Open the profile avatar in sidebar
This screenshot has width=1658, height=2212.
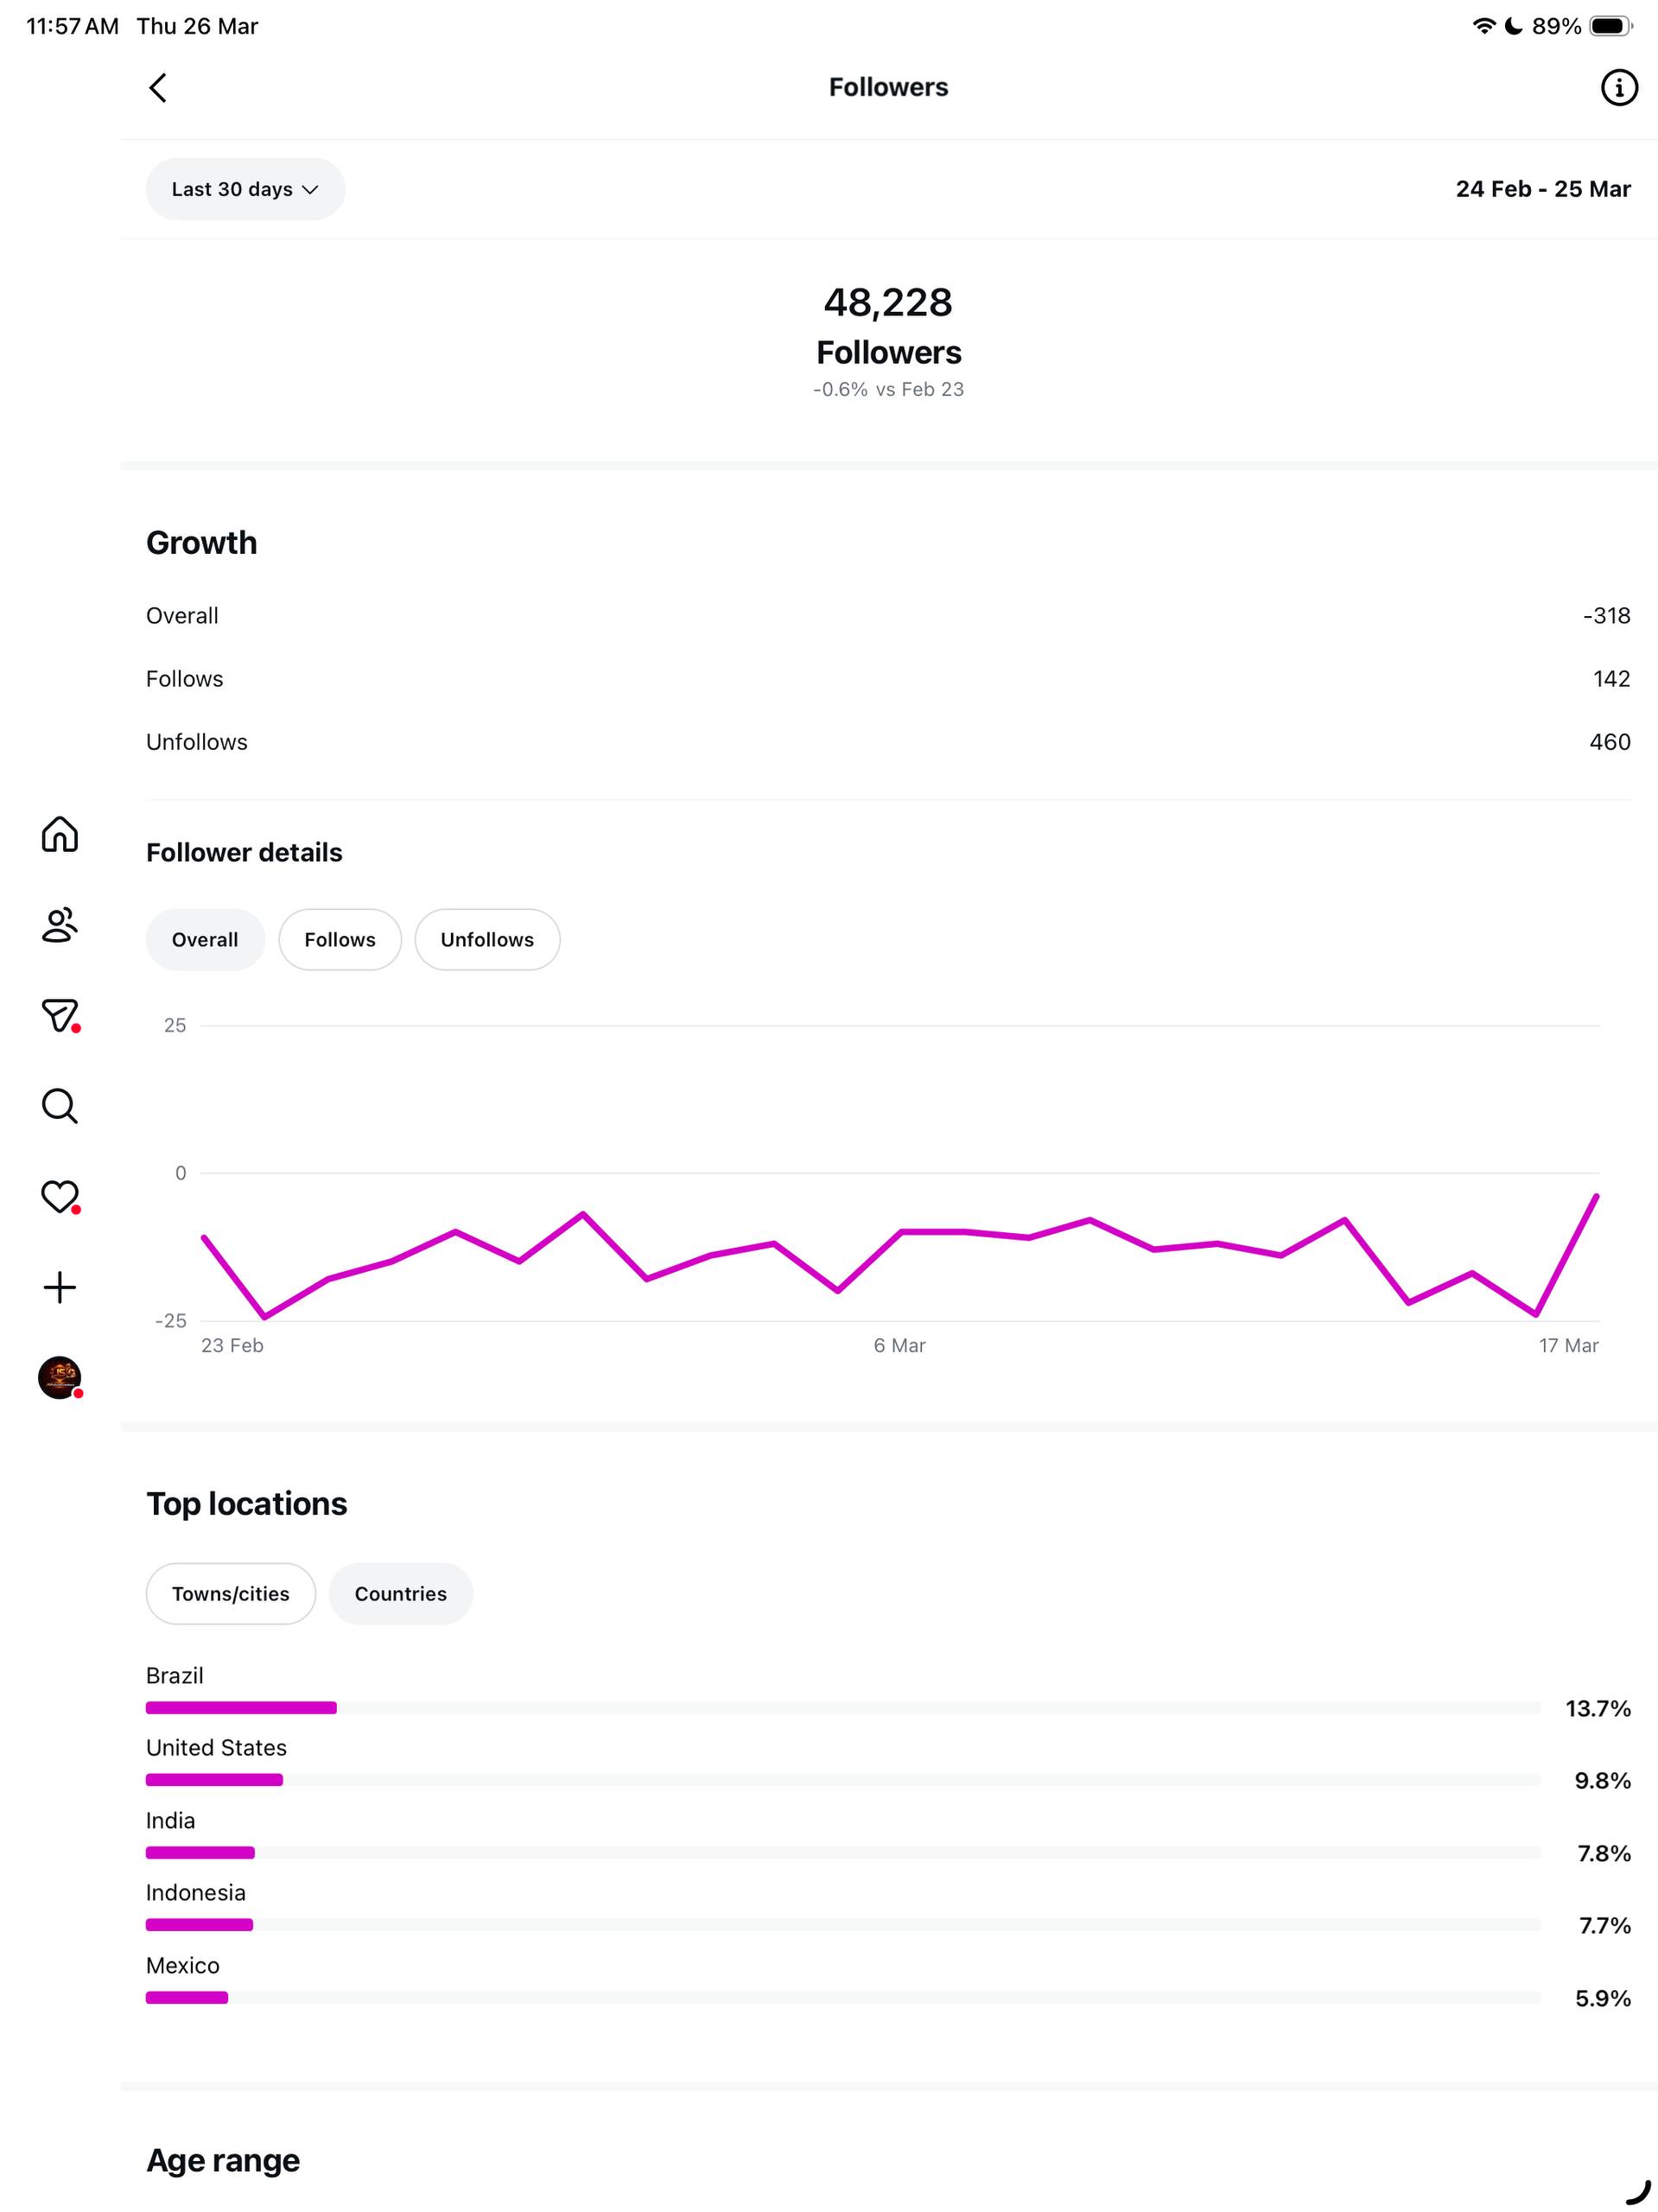pyautogui.click(x=60, y=1377)
